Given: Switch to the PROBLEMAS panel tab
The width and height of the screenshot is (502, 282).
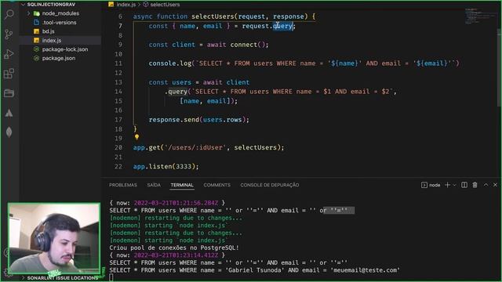Looking at the screenshot, I should [x=123, y=185].
